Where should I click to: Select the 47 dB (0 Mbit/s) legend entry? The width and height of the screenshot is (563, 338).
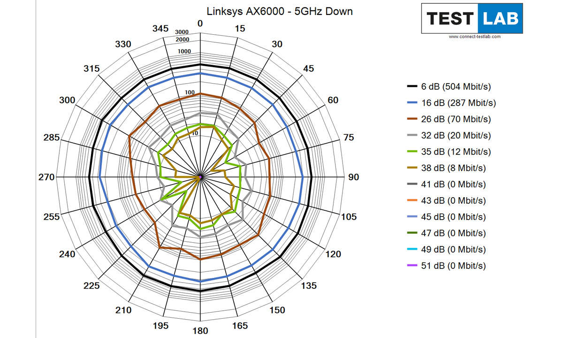(447, 233)
